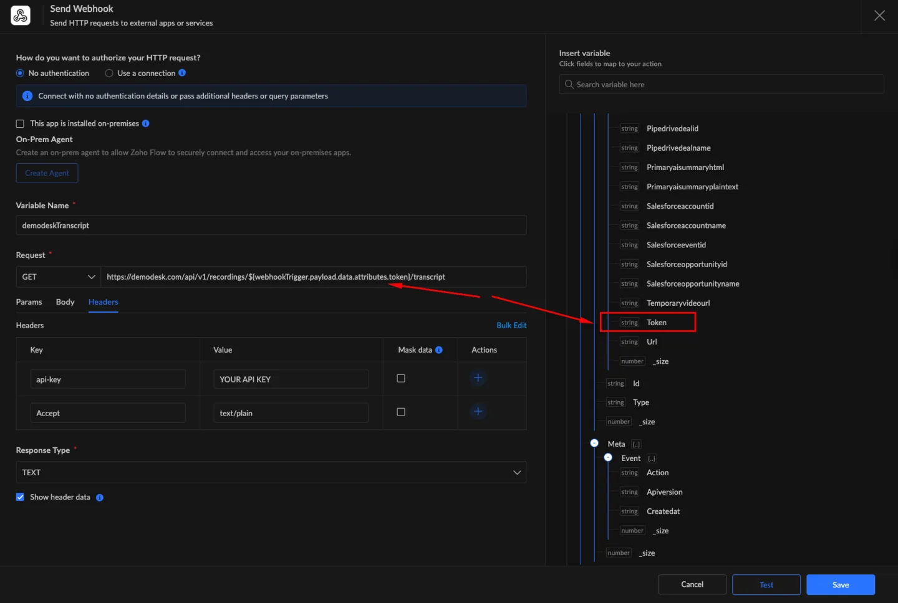The height and width of the screenshot is (603, 898).
Task: Insert the Primaryaisummaryplaintext variable
Action: (692, 187)
